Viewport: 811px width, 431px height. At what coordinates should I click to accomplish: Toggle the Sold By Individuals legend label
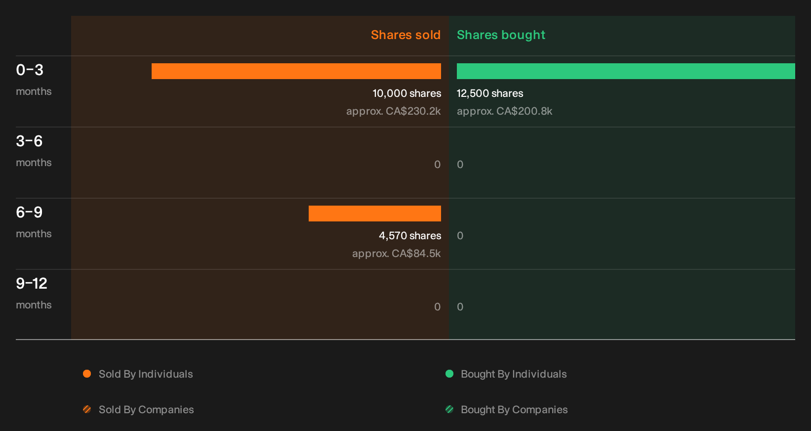point(146,374)
